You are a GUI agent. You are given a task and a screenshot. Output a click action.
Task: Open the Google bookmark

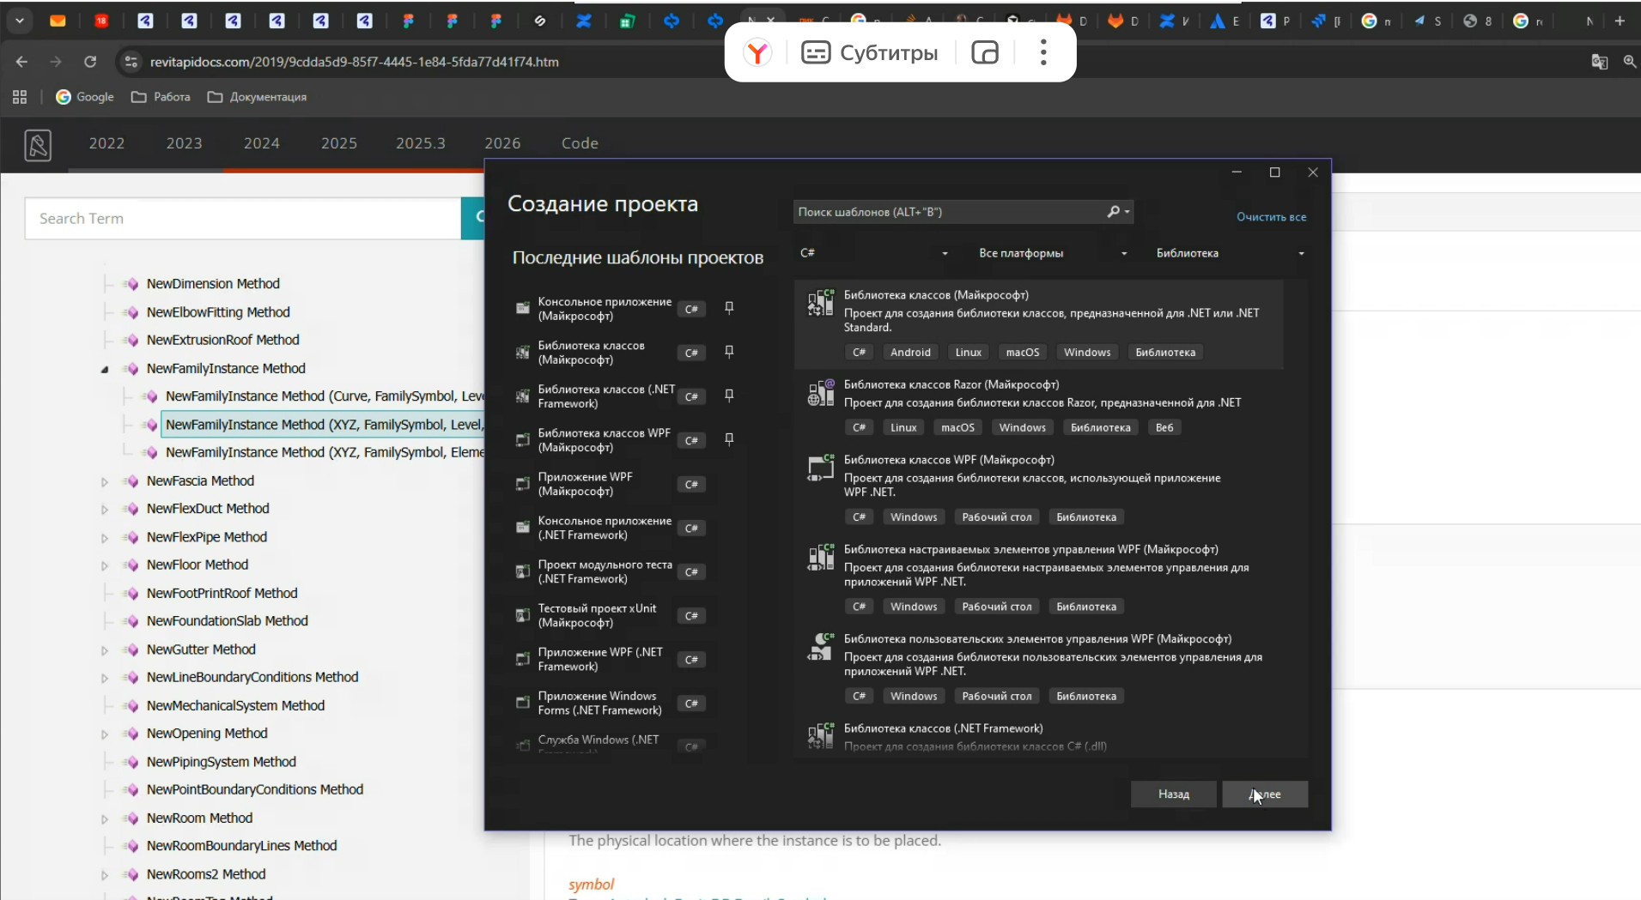[x=85, y=97]
